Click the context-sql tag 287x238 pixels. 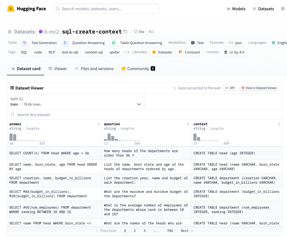[x=94, y=52]
